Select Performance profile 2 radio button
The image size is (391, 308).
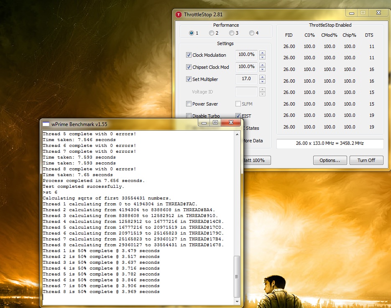[212, 33]
